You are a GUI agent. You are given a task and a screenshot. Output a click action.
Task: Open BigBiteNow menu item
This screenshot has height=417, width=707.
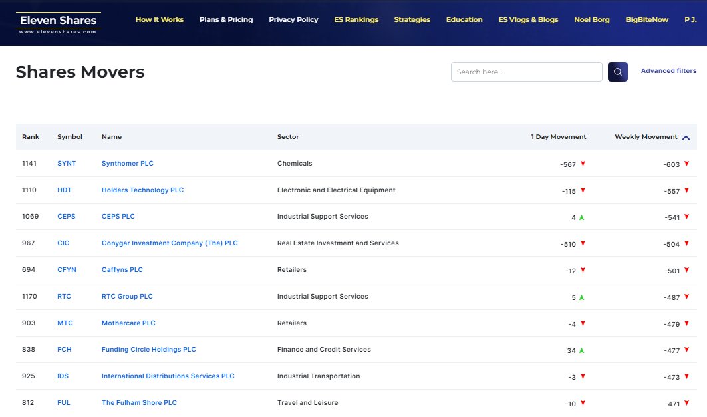[x=646, y=19]
